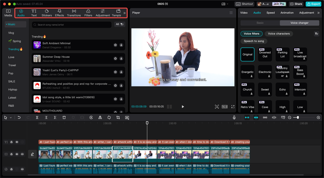Toggle main track magnet snapping
The image size is (324, 178).
point(247,117)
